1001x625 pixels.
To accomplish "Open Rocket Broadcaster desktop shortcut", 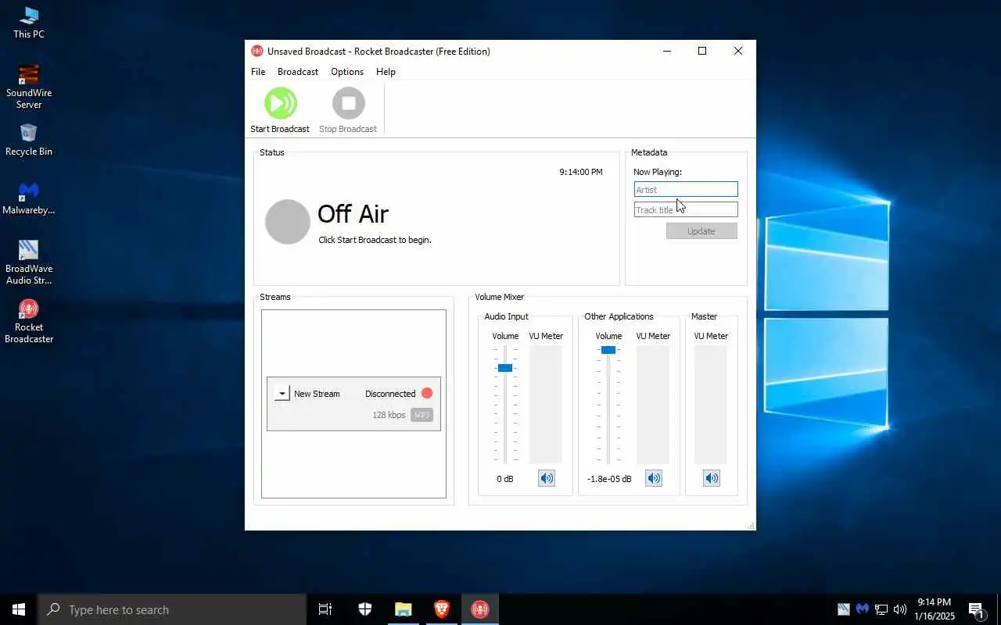I will tap(29, 321).
